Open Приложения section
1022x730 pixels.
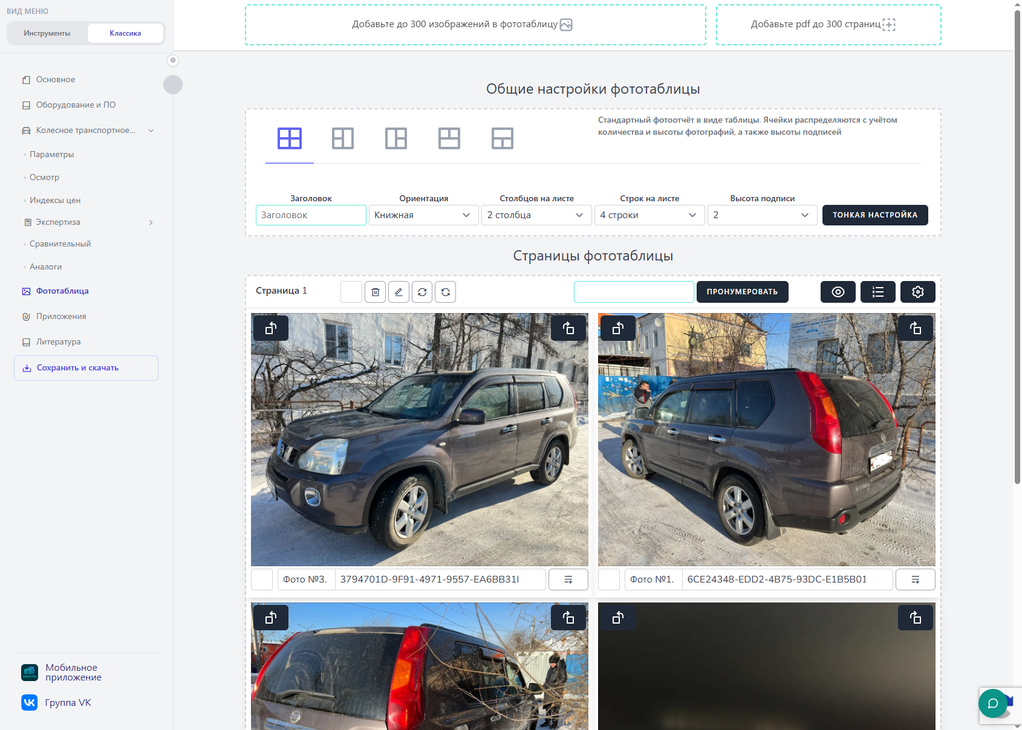pos(61,317)
